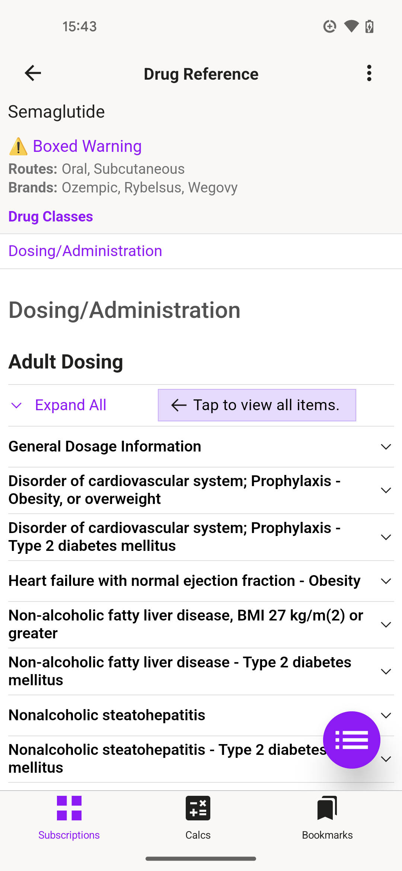Tap the Expand All chevron icon
This screenshot has width=402, height=871.
pyautogui.click(x=16, y=405)
